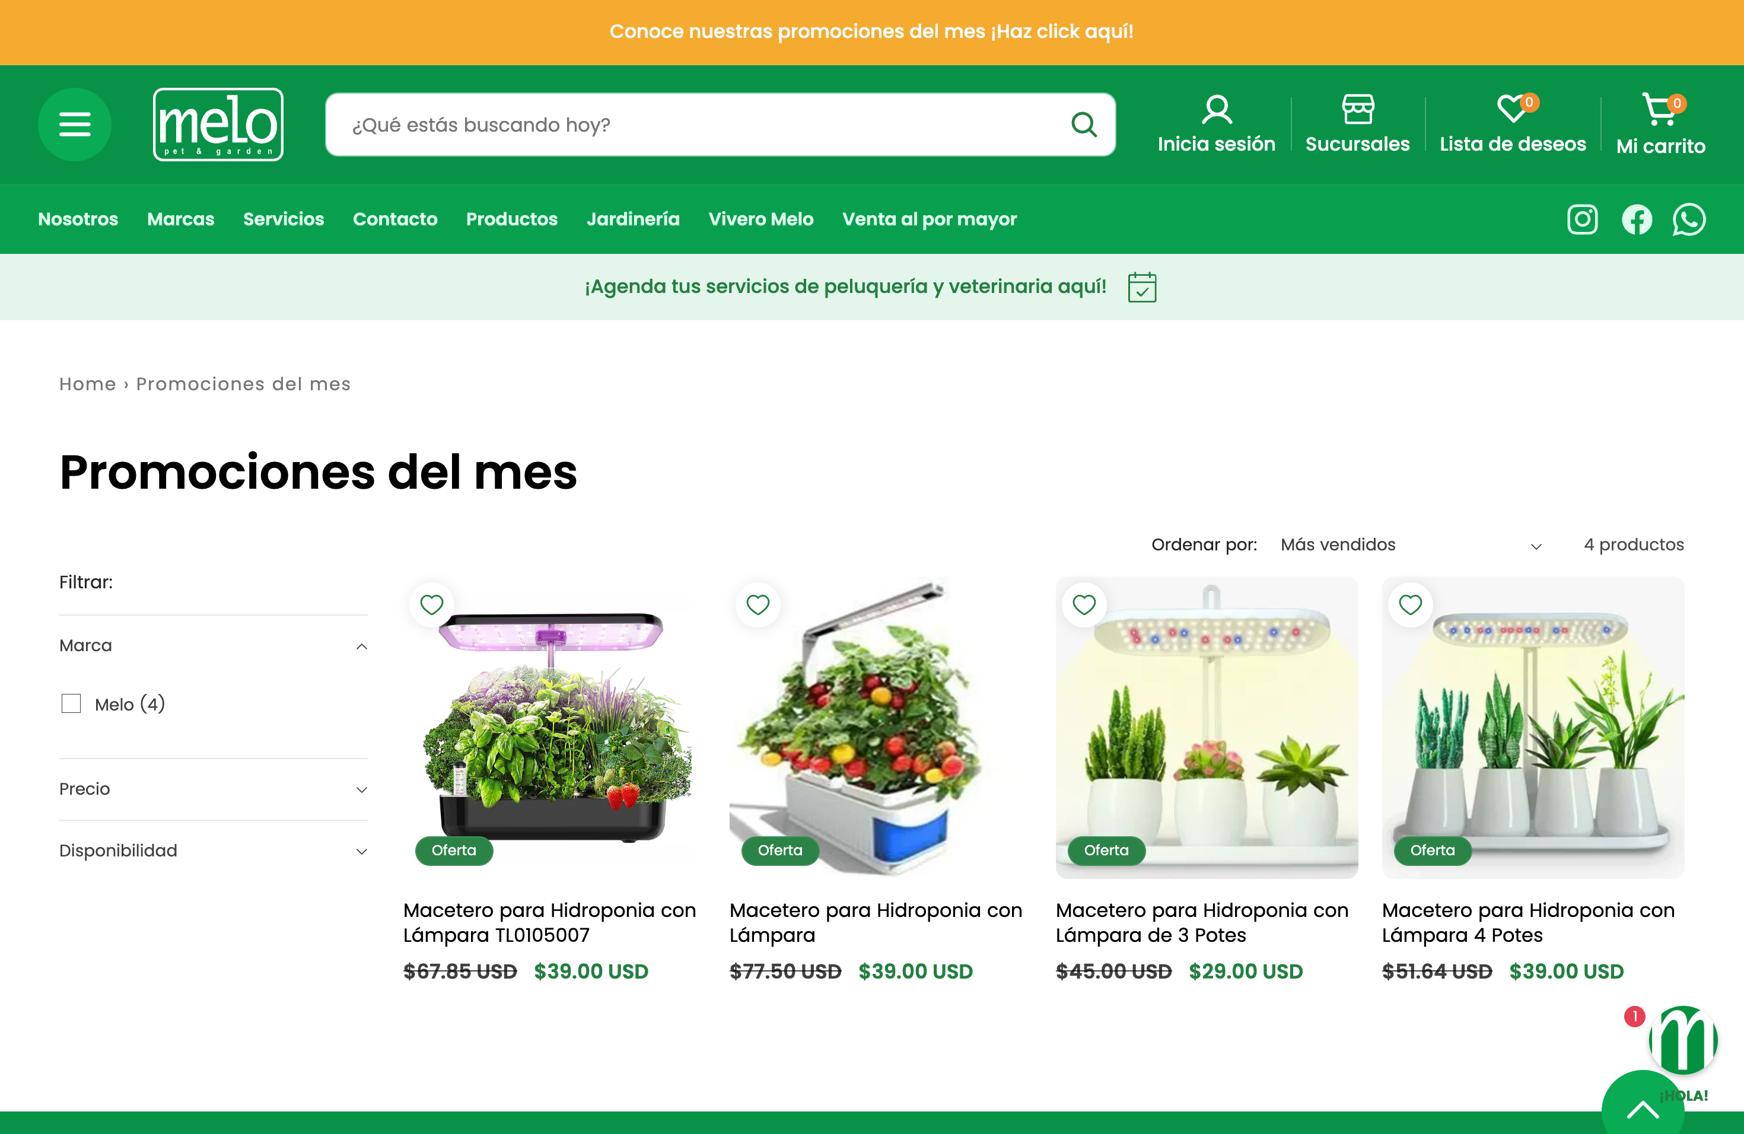
Task: Click the Home breadcrumb link
Action: pos(87,383)
